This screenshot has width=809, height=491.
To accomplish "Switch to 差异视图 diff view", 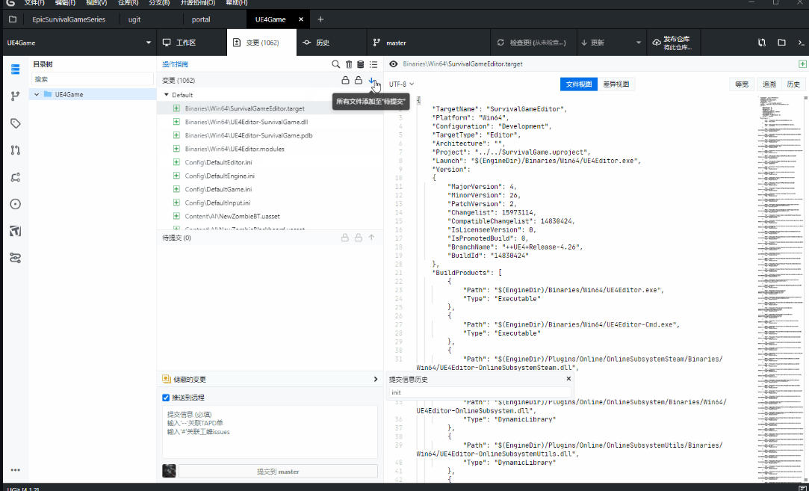I will tap(616, 84).
